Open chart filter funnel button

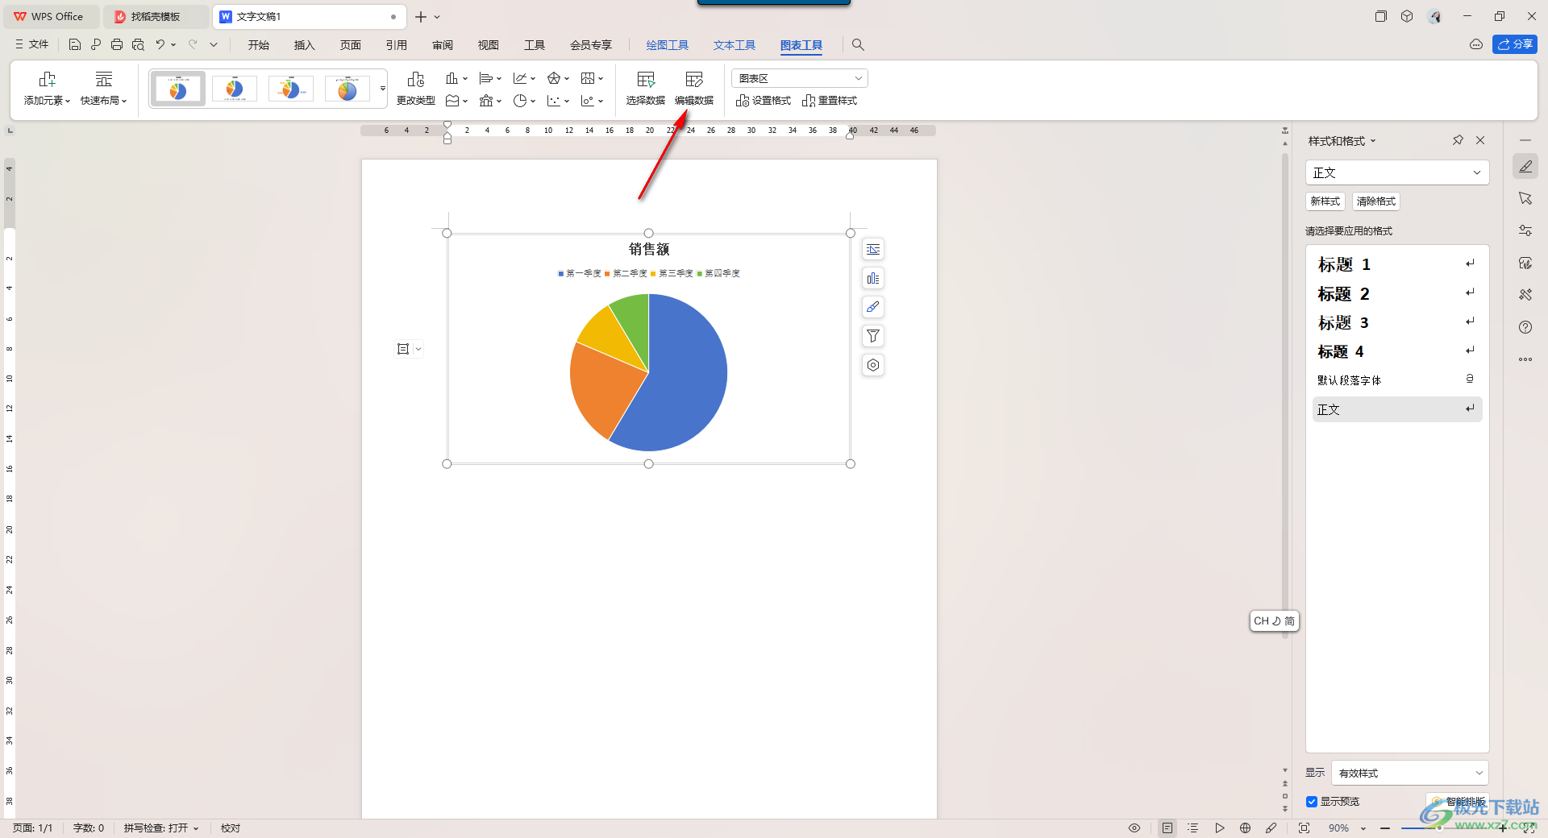[x=873, y=336]
